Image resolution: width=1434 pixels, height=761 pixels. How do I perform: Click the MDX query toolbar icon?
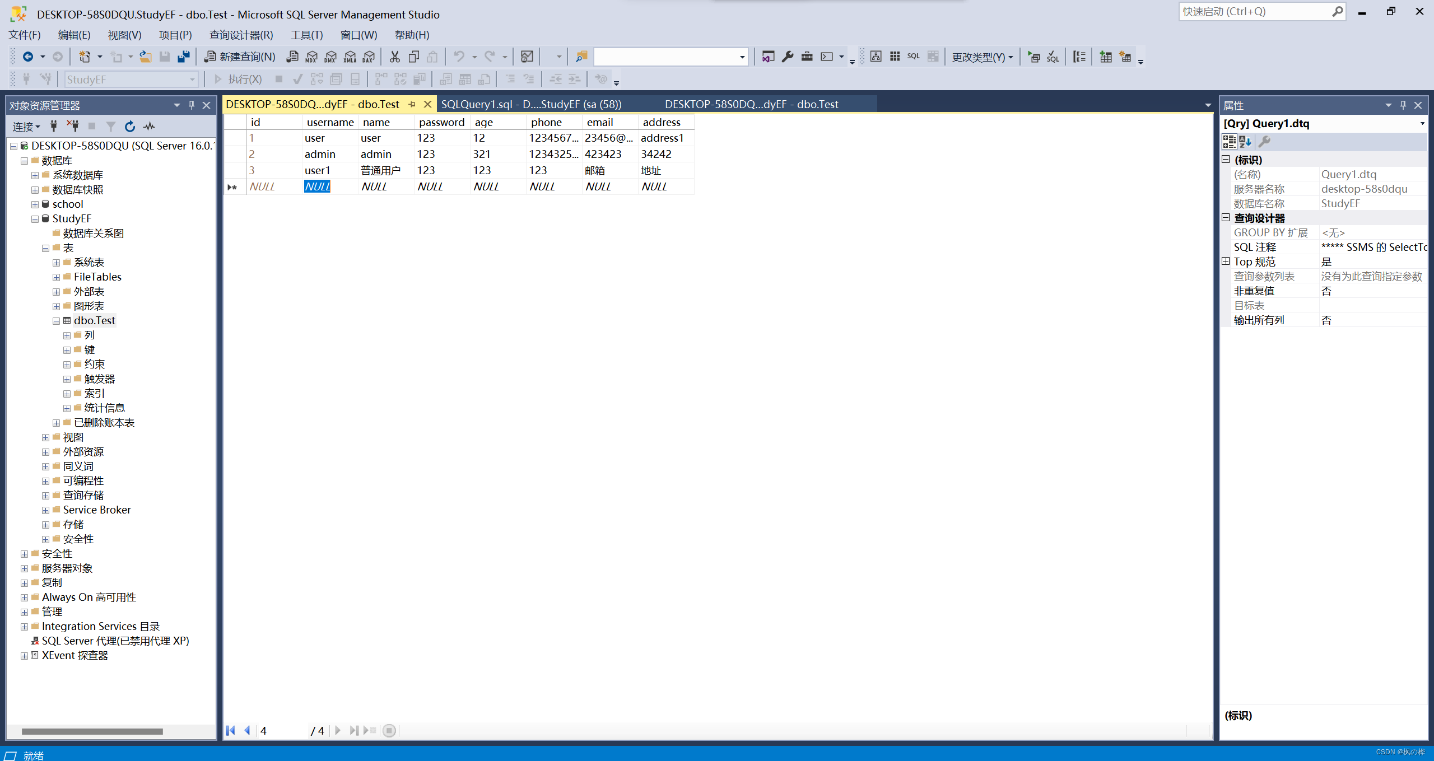pyautogui.click(x=311, y=57)
